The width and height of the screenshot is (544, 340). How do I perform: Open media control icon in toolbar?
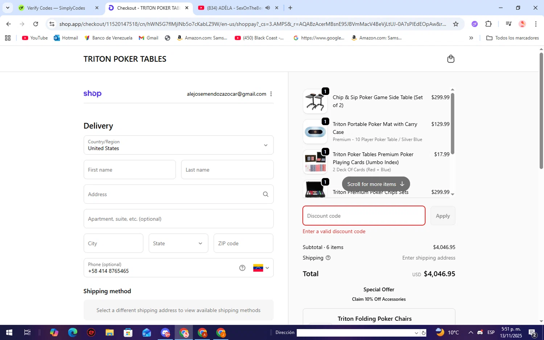(x=508, y=24)
